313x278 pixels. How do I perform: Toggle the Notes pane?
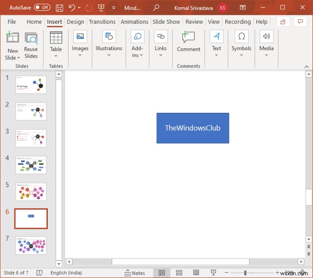(x=135, y=273)
